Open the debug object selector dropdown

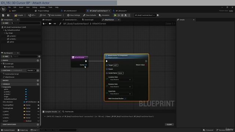pyautogui.click(x=145, y=15)
